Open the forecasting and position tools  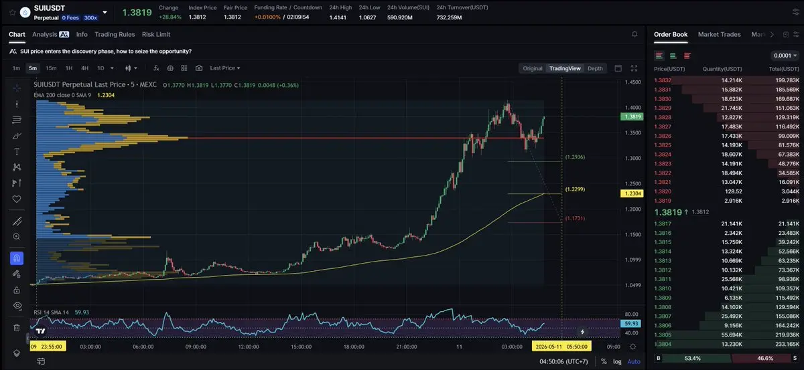tap(17, 183)
